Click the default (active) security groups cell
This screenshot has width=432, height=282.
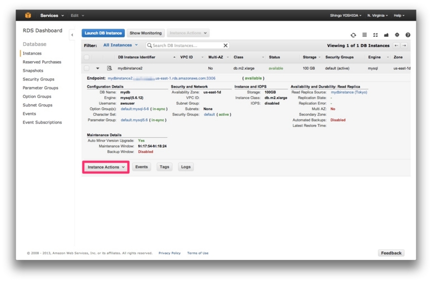(x=337, y=68)
